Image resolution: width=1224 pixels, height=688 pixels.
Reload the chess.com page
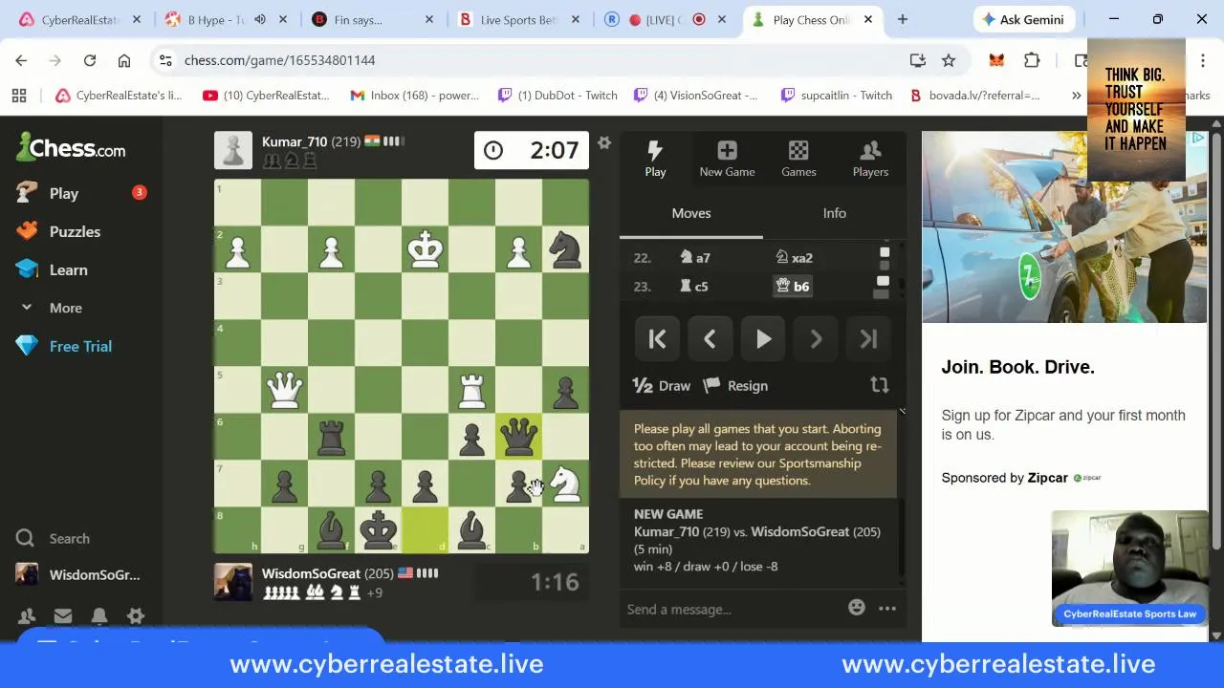(x=90, y=60)
